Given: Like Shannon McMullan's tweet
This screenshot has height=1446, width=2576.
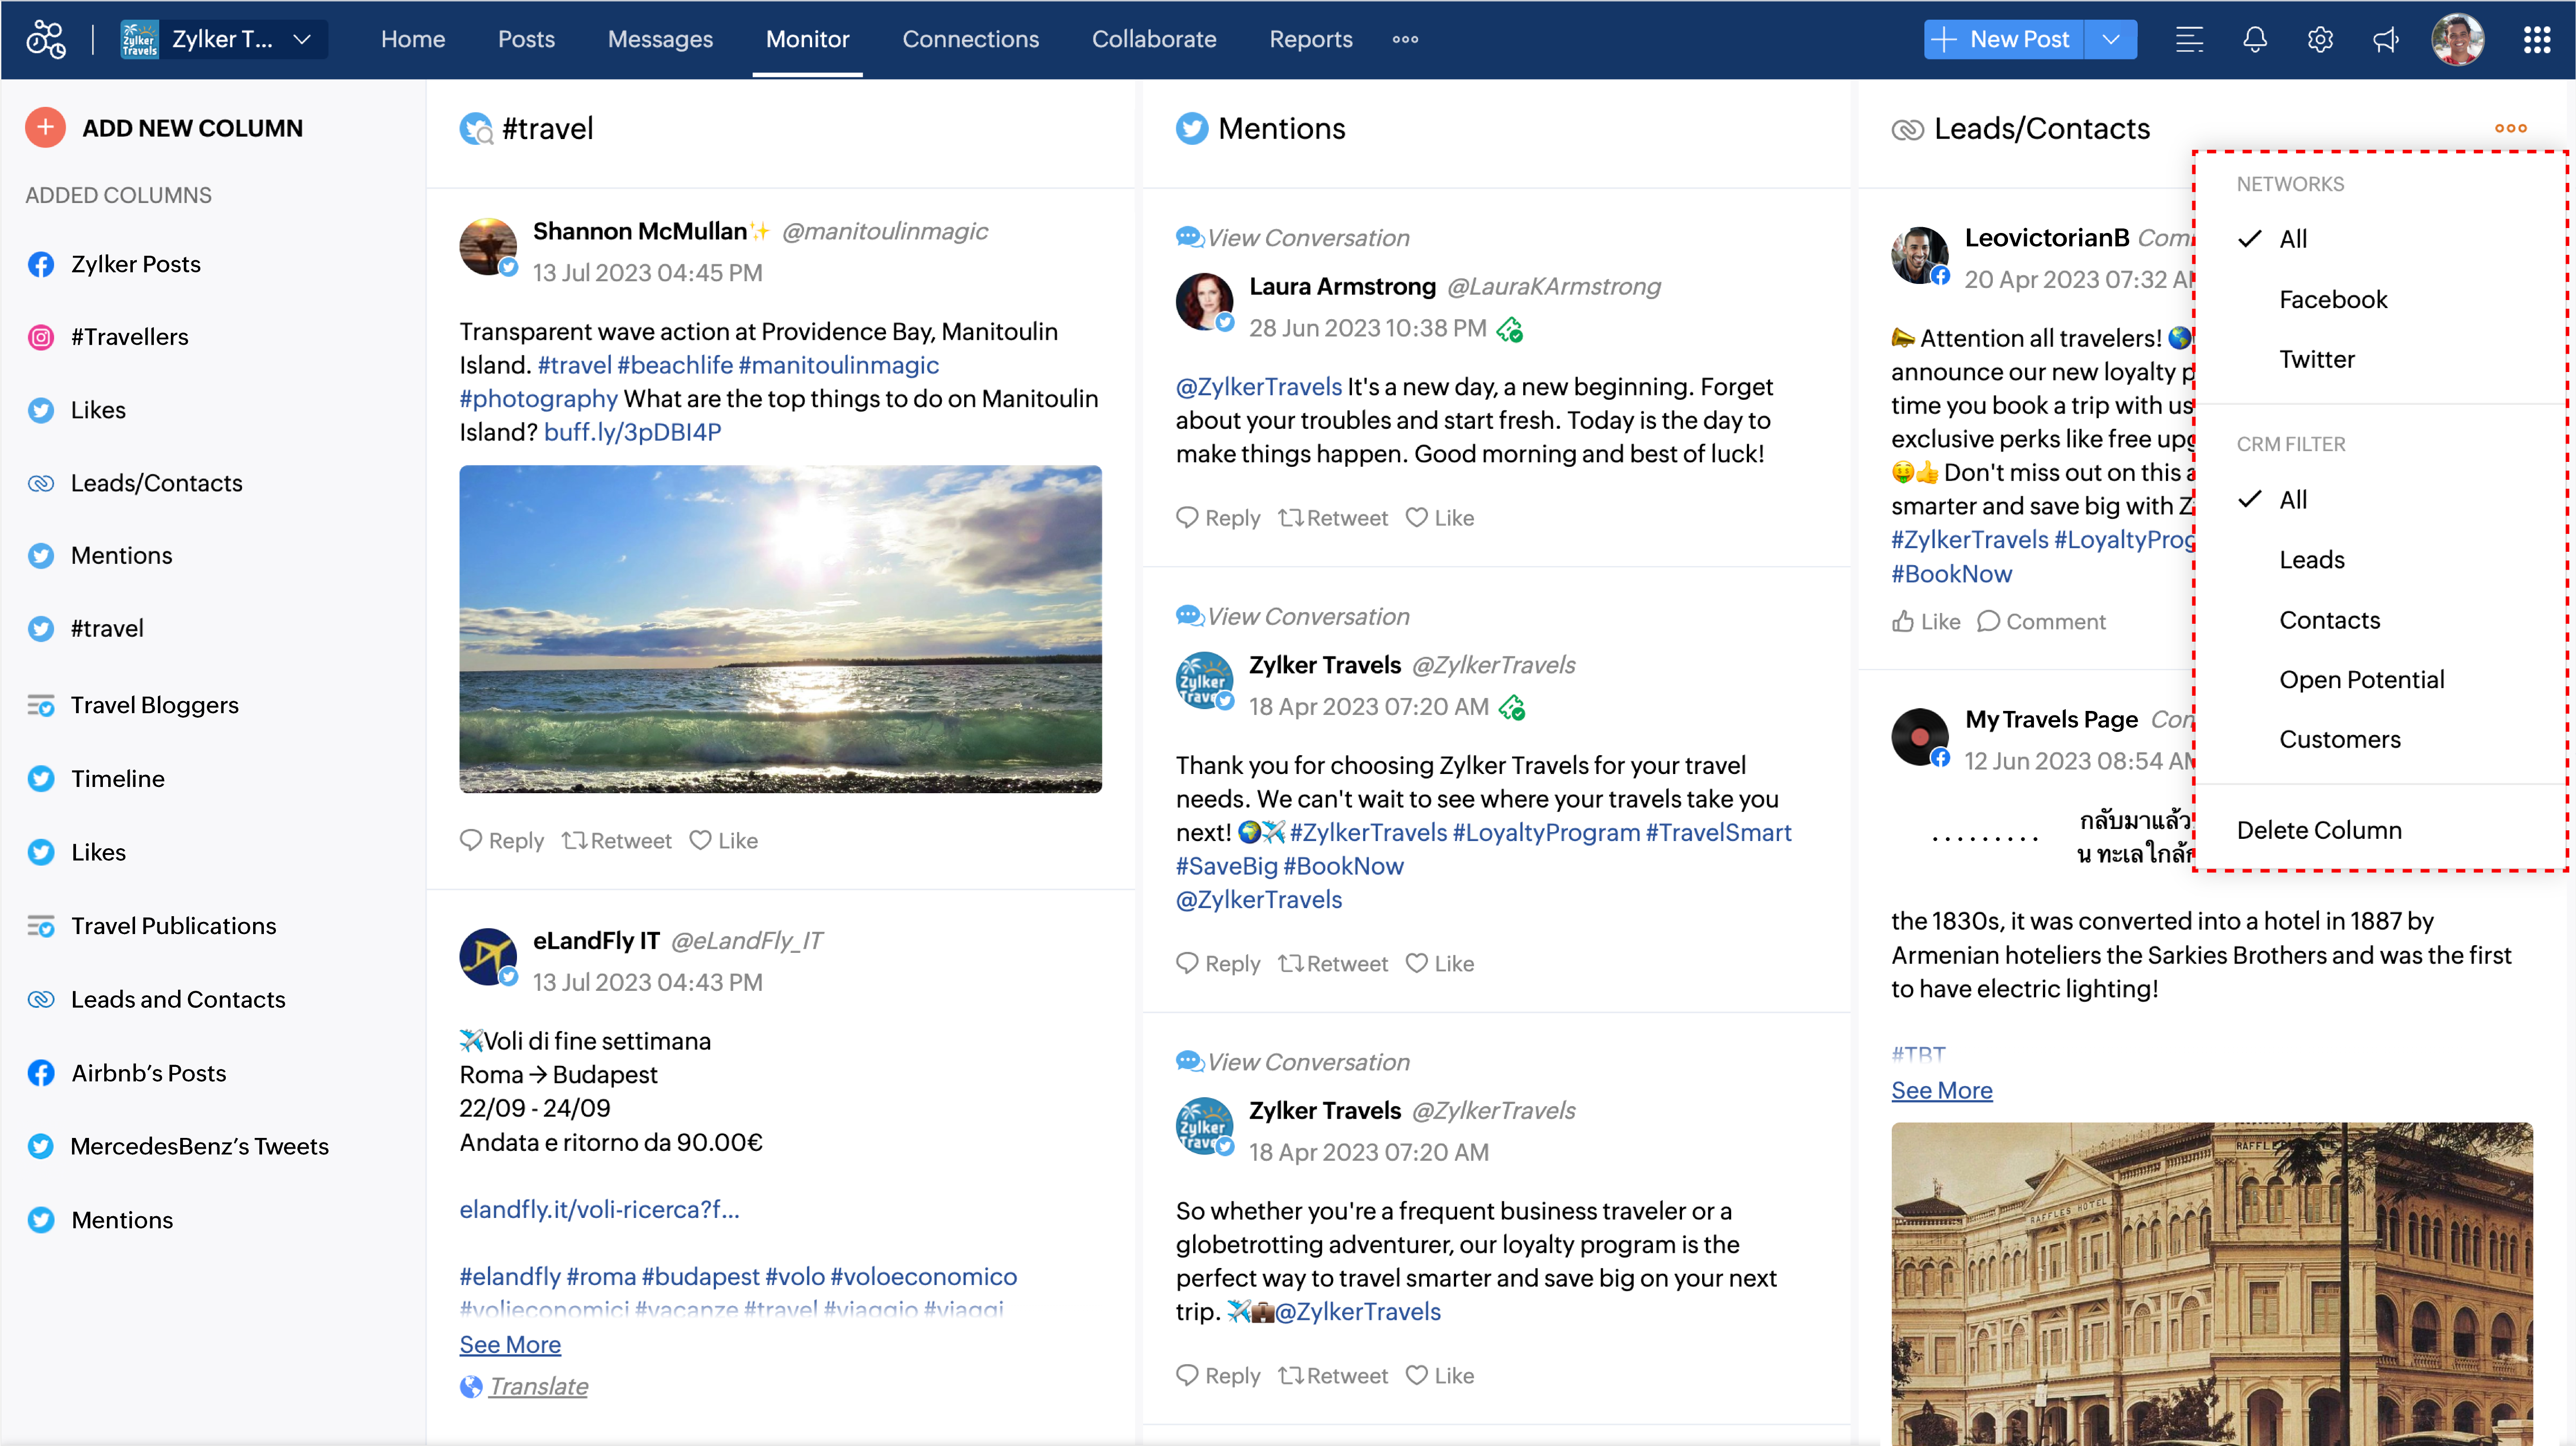Looking at the screenshot, I should point(724,840).
